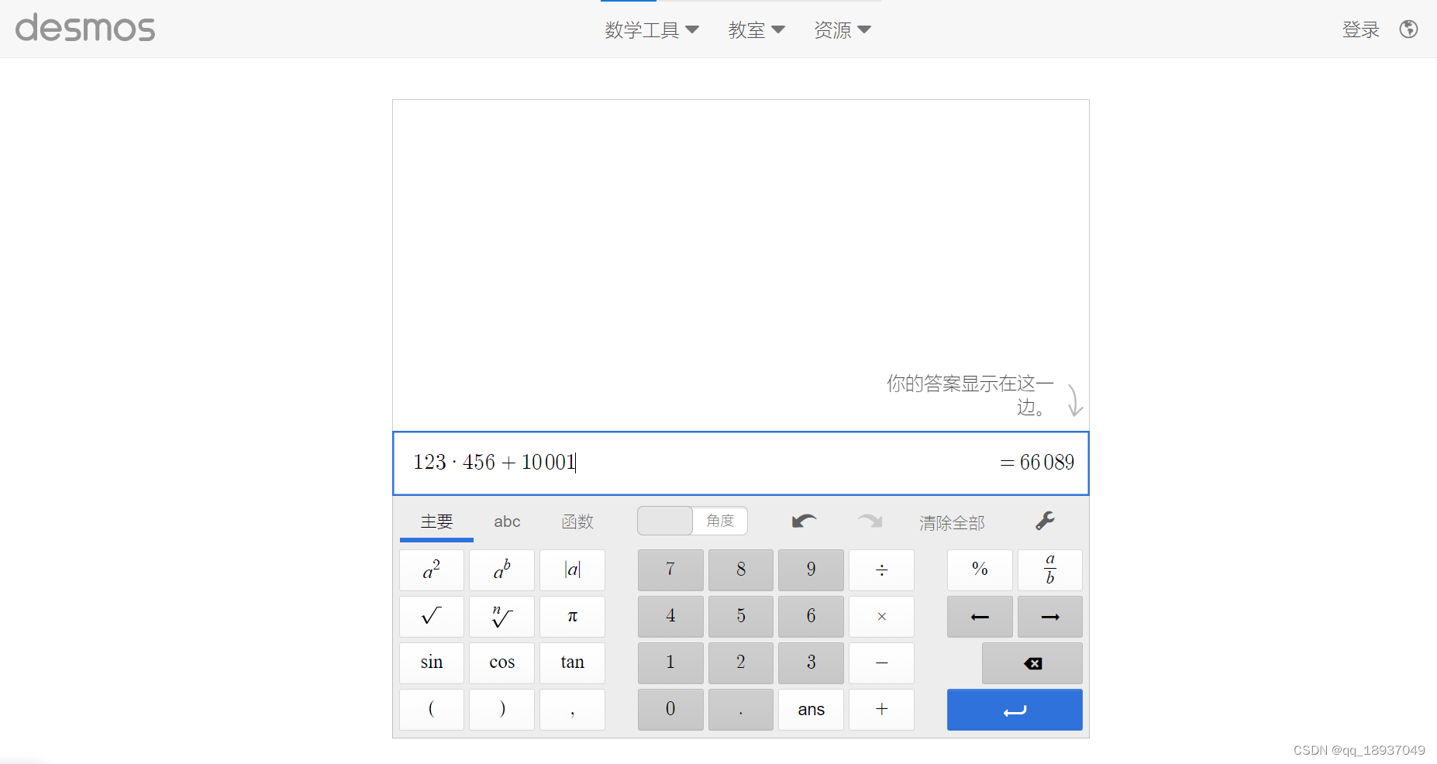
Task: Go to the Desmos home logo
Action: coord(85,29)
